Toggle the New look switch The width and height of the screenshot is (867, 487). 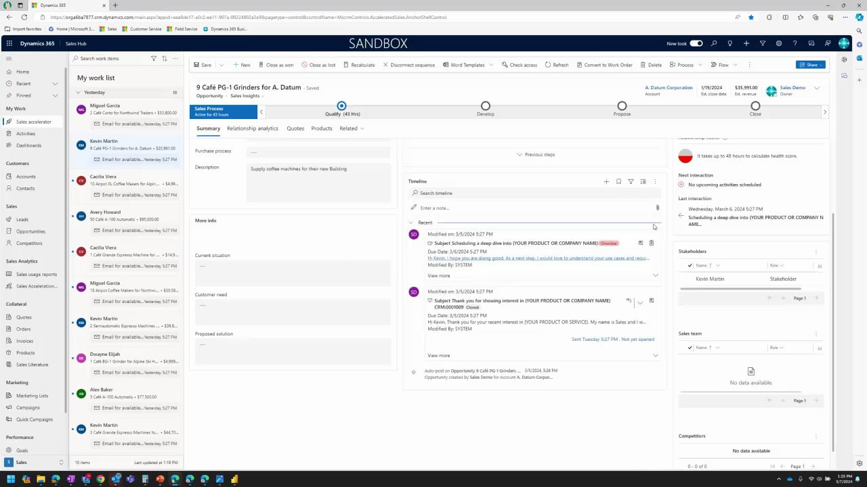(x=696, y=43)
